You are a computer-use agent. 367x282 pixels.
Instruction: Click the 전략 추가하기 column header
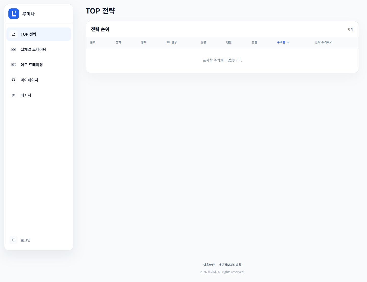pos(324,42)
